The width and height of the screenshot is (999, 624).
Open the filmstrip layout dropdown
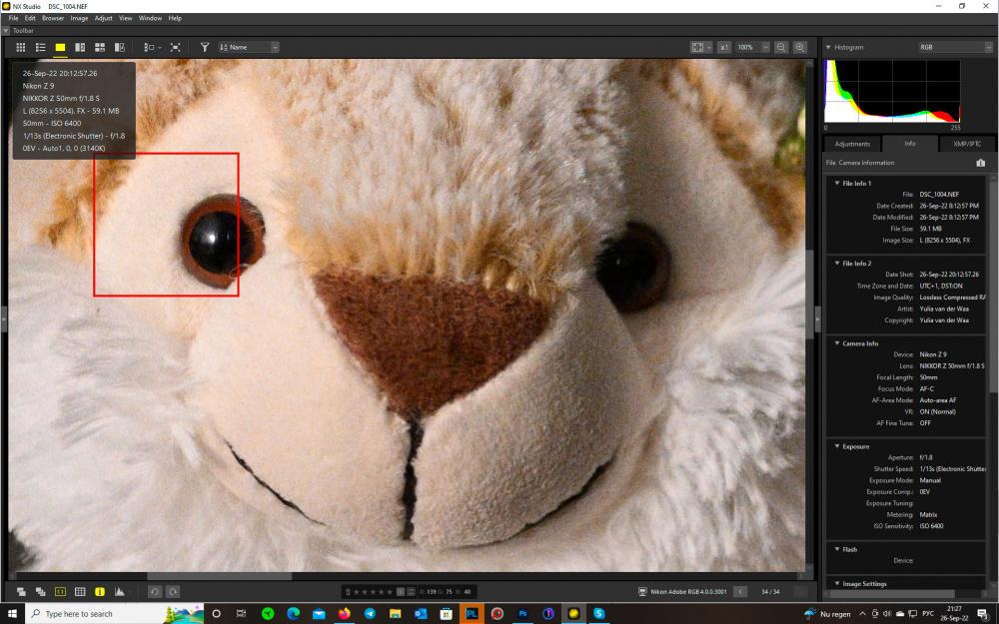[x=152, y=47]
